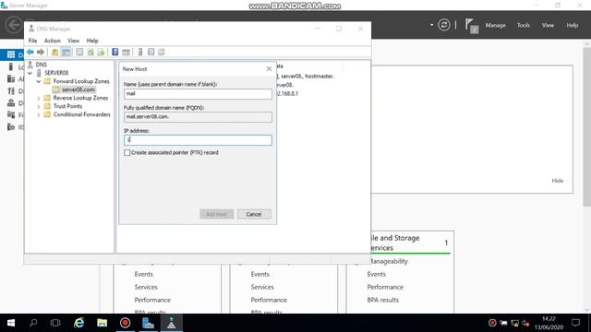Open View menu in DNS Manager

click(73, 41)
